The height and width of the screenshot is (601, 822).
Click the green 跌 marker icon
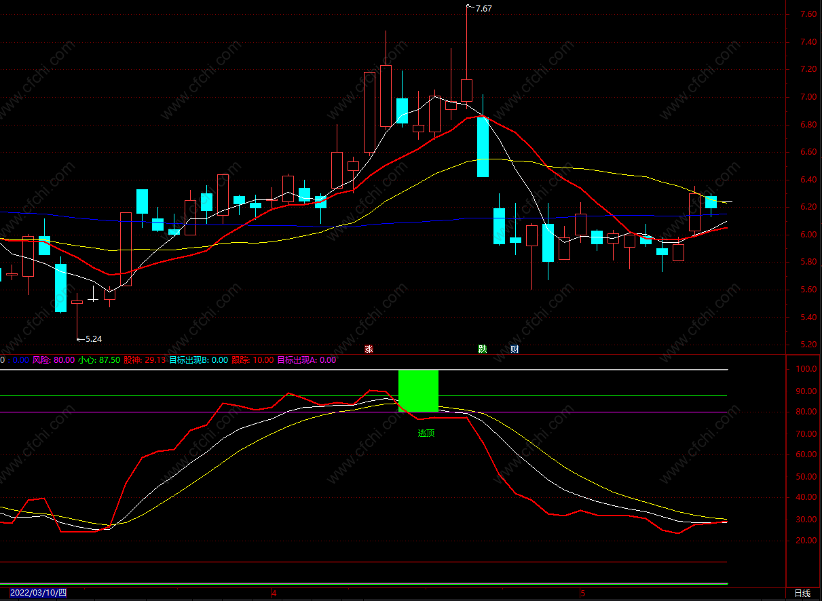[x=483, y=349]
